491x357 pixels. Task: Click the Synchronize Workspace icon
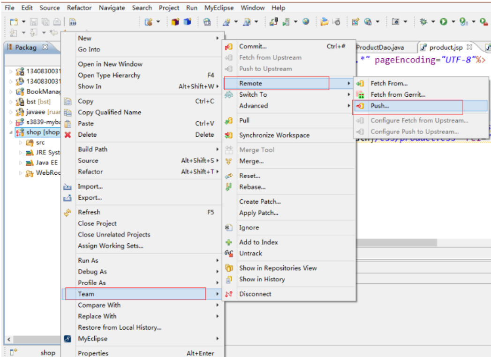pyautogui.click(x=228, y=135)
